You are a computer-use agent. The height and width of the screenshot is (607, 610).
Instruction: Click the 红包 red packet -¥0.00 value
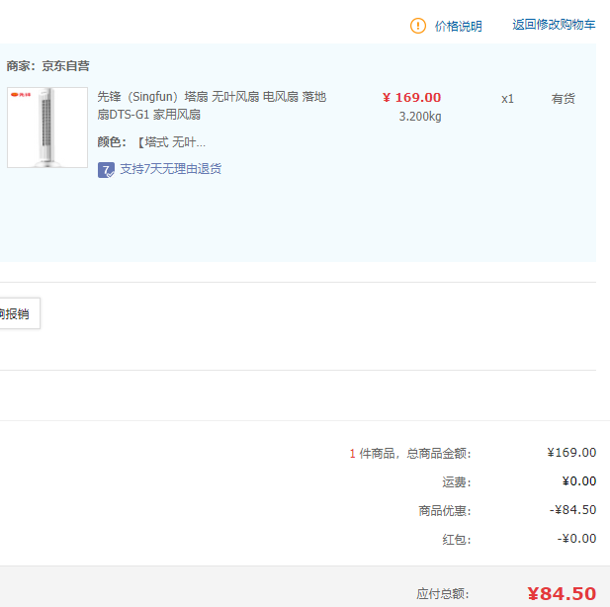(576, 539)
